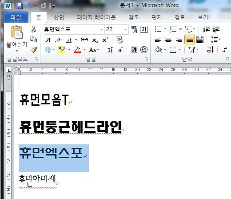Screen dimensions: 231x199
Task: Open the Quick Access Toolbar customize menu
Action: [53, 6]
